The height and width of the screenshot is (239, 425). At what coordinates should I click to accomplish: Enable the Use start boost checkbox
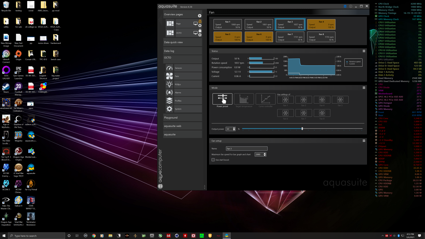[x=213, y=160]
